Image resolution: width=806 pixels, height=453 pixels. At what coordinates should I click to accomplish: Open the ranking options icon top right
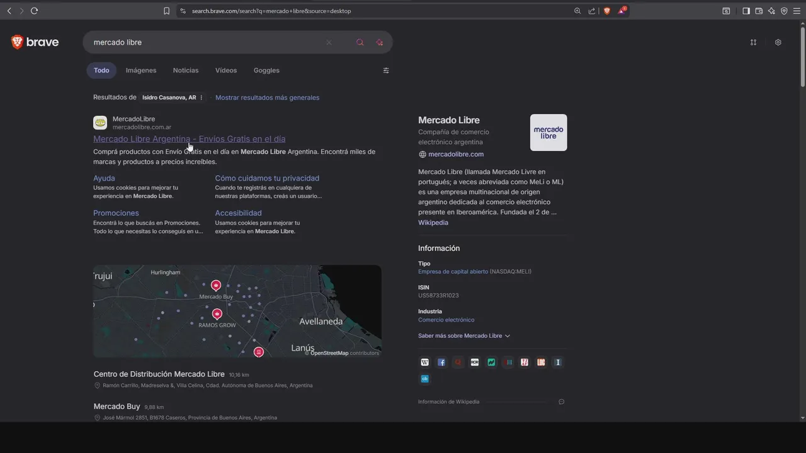tap(753, 42)
